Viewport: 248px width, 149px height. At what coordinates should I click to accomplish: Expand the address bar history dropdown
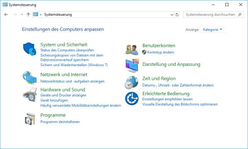coord(172,15)
